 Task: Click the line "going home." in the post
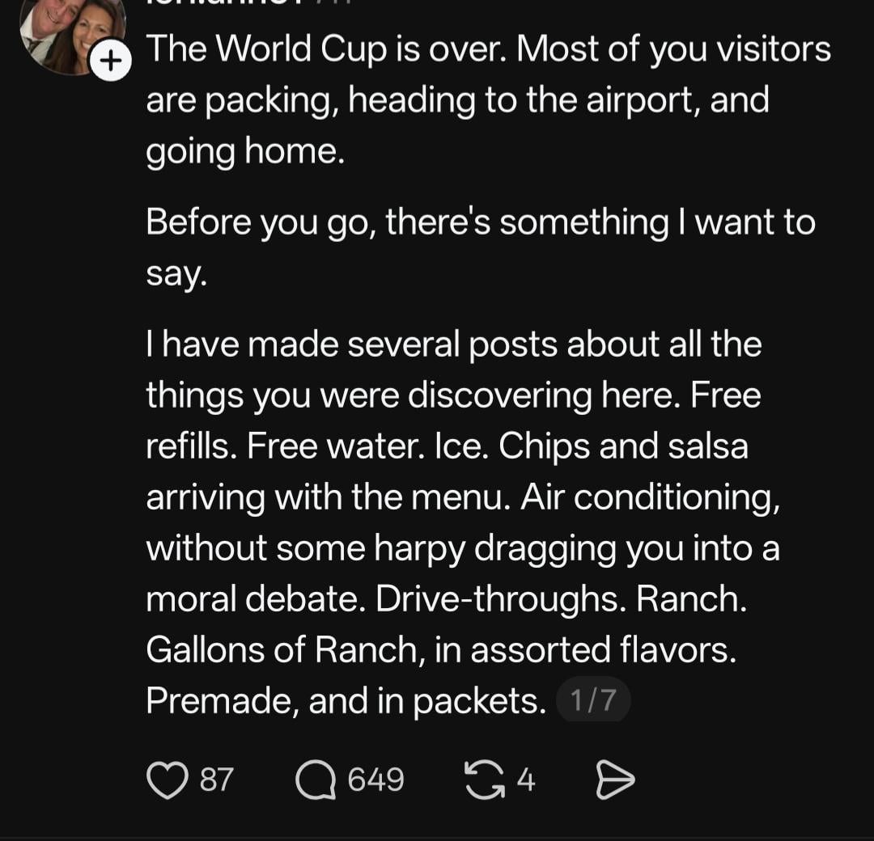(245, 151)
